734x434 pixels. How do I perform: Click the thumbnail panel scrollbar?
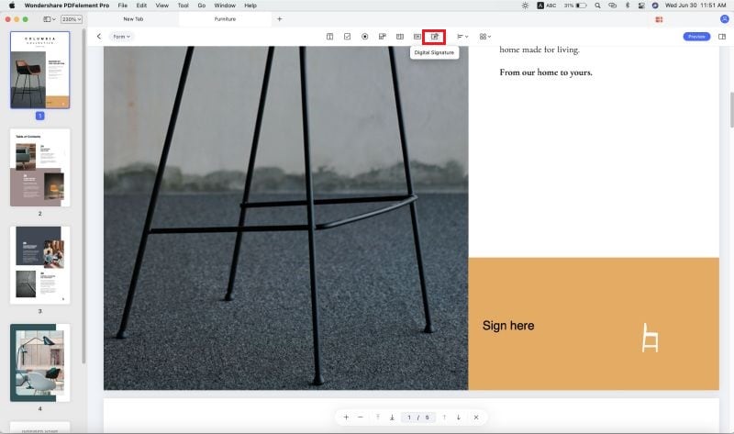(83, 195)
